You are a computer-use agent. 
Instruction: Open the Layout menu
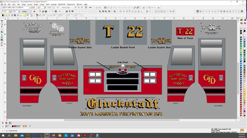pos(30,4)
